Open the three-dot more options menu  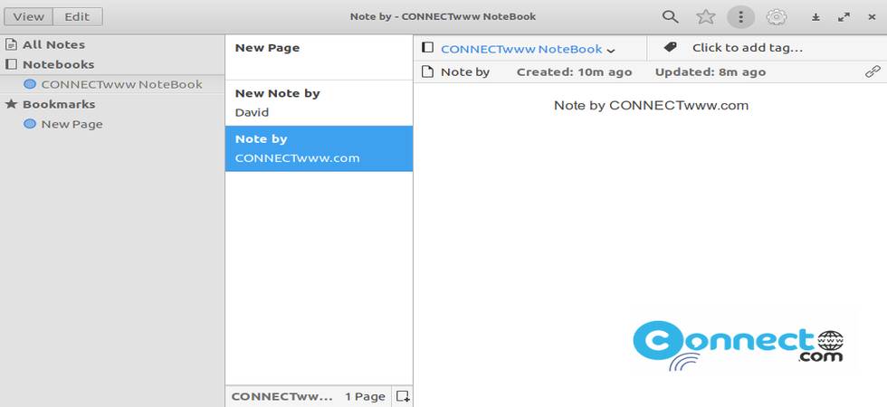(740, 16)
